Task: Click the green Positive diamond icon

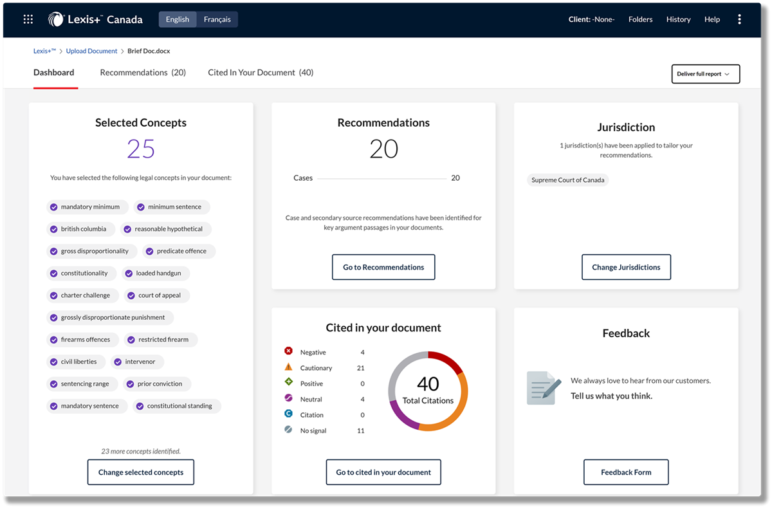Action: 288,383
